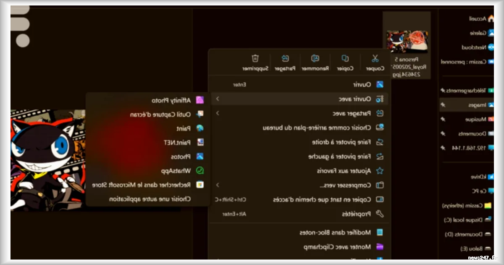Image resolution: width=504 pixels, height=265 pixels.
Task: Open with the WhatsApp icon
Action: coord(200,171)
